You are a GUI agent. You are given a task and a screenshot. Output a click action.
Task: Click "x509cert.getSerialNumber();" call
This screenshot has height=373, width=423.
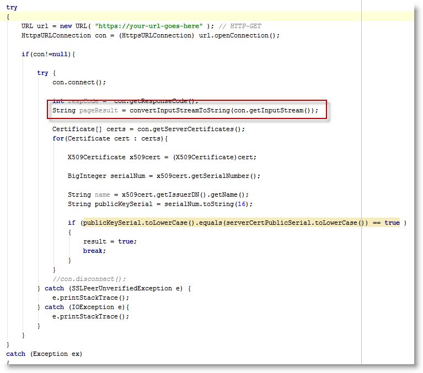[x=208, y=176]
